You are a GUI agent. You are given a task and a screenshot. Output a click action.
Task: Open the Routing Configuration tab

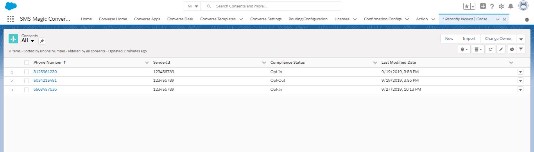[x=308, y=19]
